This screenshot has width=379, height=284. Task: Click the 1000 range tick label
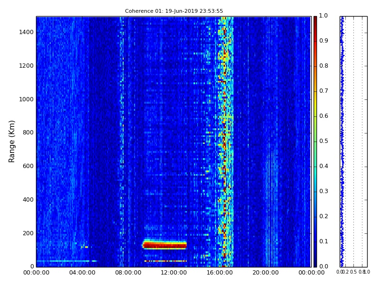[x=27, y=99]
